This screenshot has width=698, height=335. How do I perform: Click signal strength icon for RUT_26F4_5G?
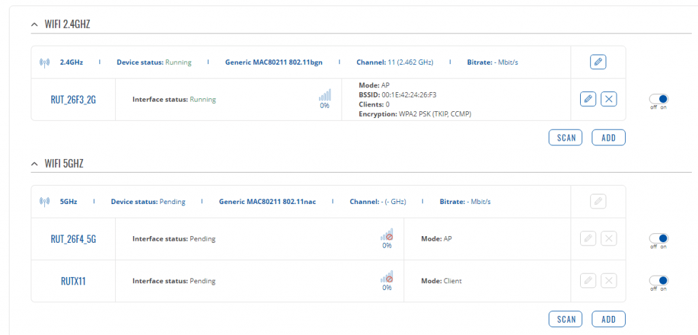[x=387, y=235]
